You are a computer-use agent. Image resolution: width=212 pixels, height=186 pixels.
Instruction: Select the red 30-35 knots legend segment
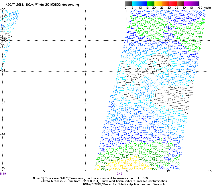click(173, 3)
